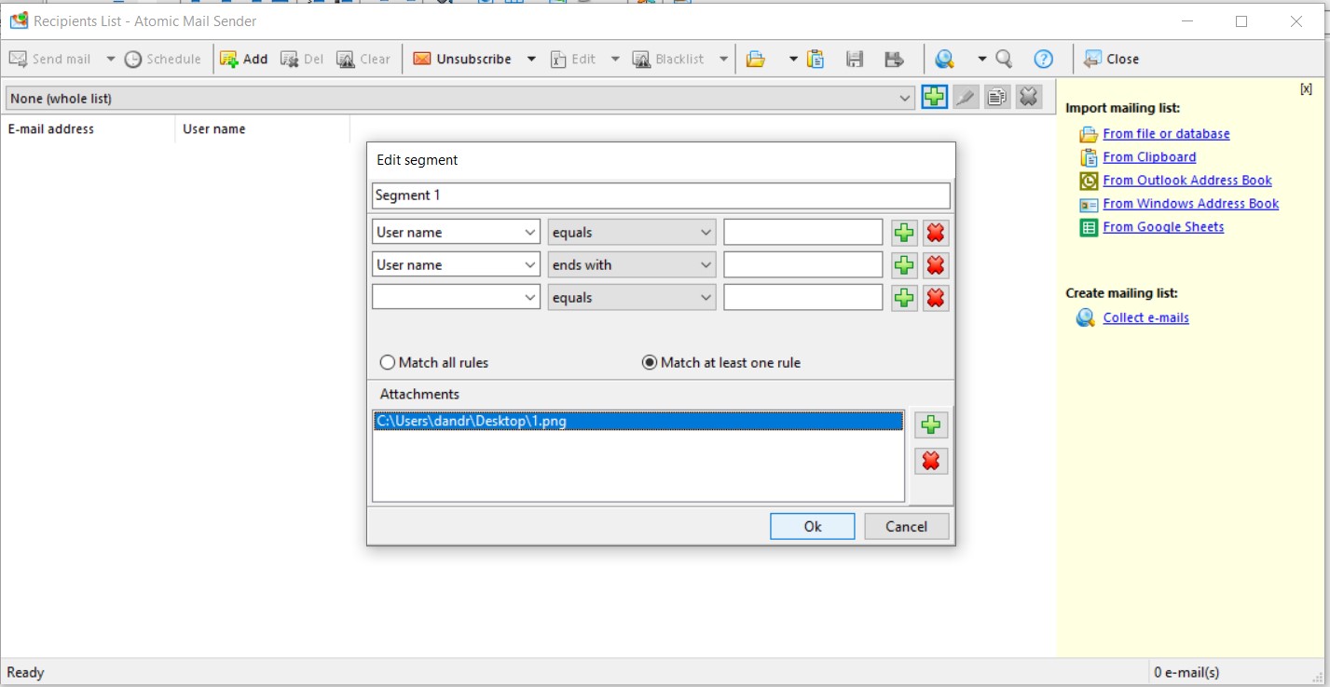Open help with the question mark icon

pyautogui.click(x=1044, y=59)
